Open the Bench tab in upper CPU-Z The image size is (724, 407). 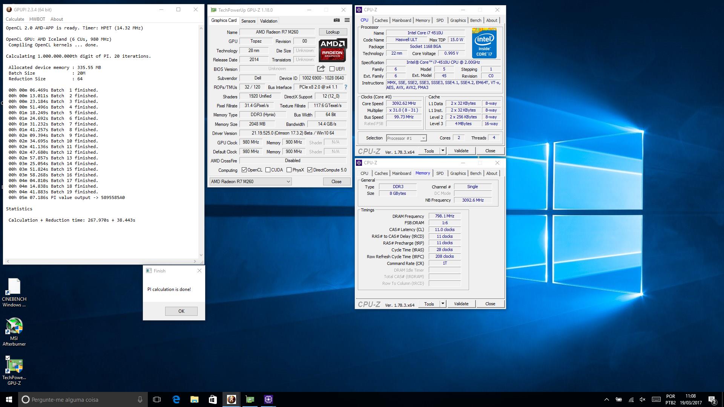476,20
